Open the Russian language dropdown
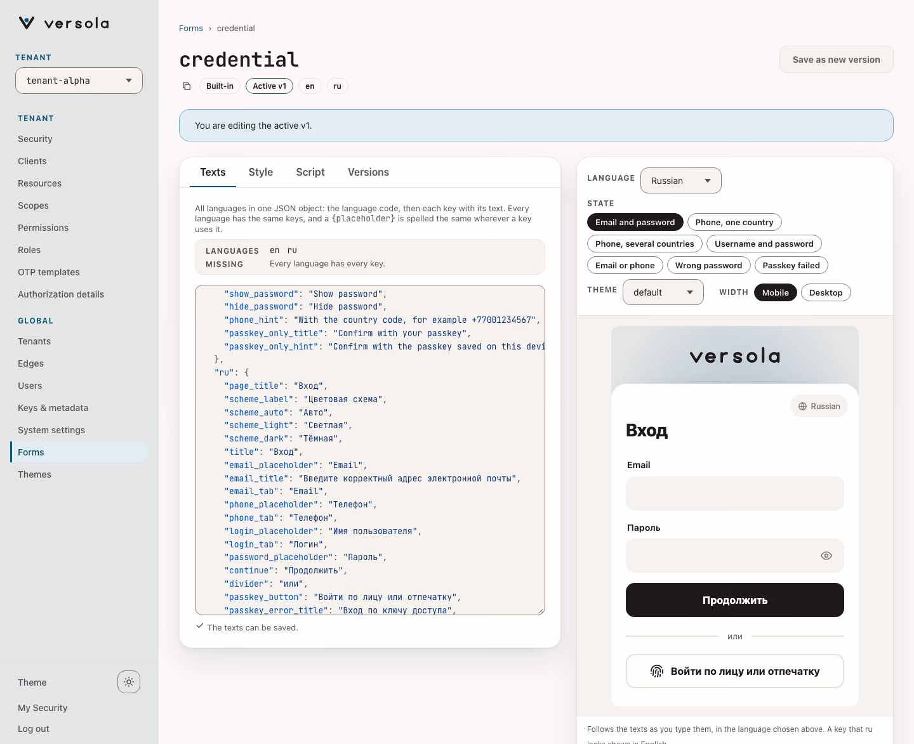The height and width of the screenshot is (744, 914). click(x=681, y=181)
